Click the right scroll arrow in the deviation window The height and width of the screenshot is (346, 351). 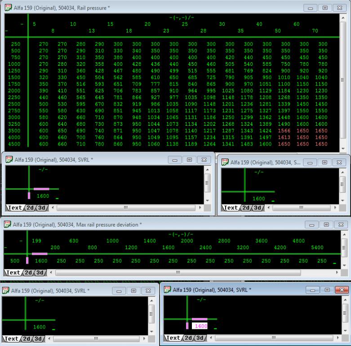point(337,273)
